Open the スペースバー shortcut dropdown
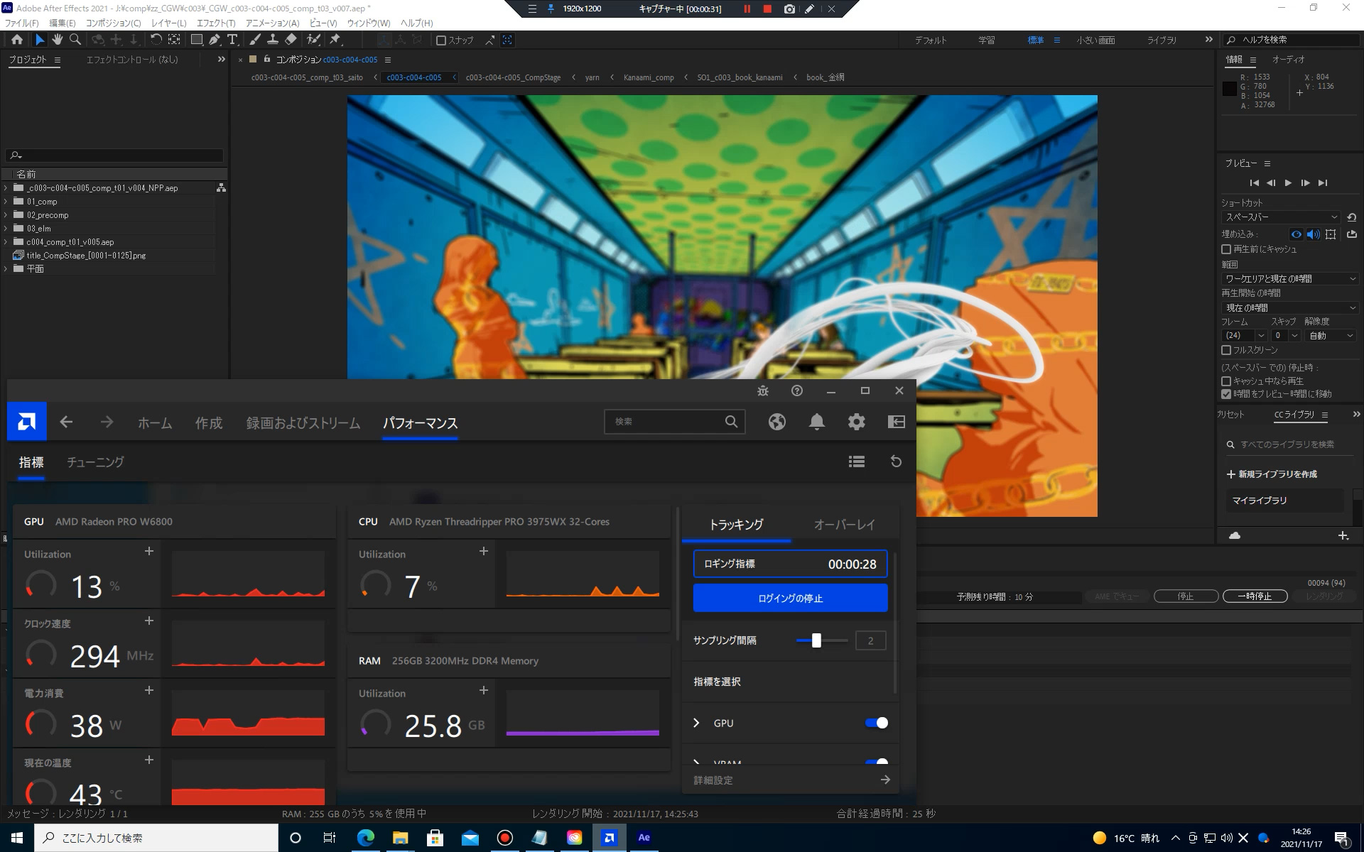The image size is (1364, 852). pos(1280,217)
